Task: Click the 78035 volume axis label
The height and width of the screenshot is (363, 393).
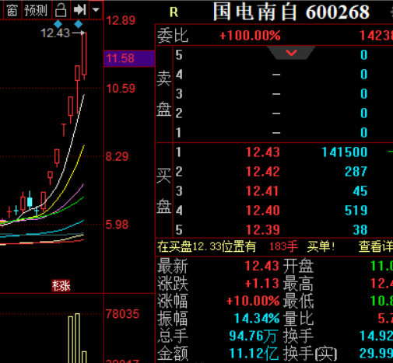Action: [122, 314]
